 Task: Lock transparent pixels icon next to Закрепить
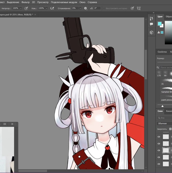pyautogui.click(x=170, y=129)
